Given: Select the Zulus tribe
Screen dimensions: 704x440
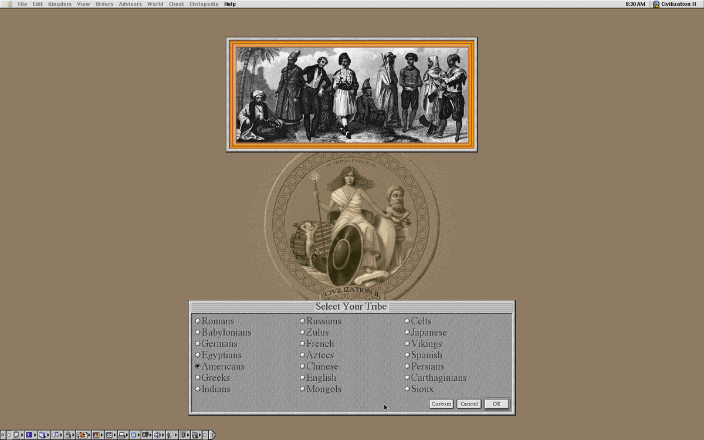Looking at the screenshot, I should coord(314,332).
